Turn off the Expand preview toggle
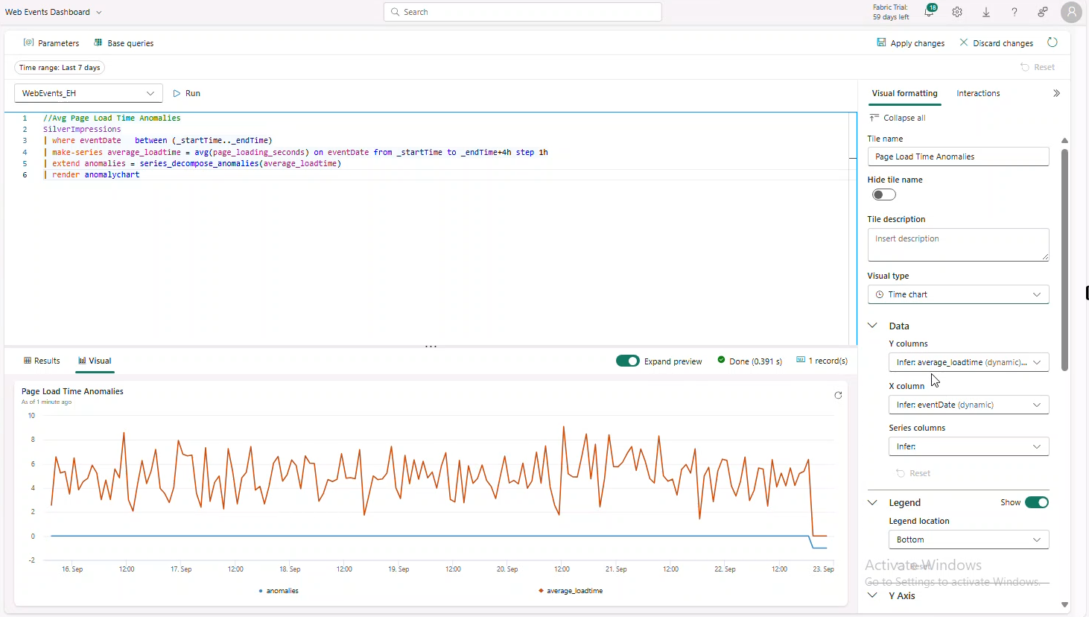The image size is (1089, 617). point(627,361)
